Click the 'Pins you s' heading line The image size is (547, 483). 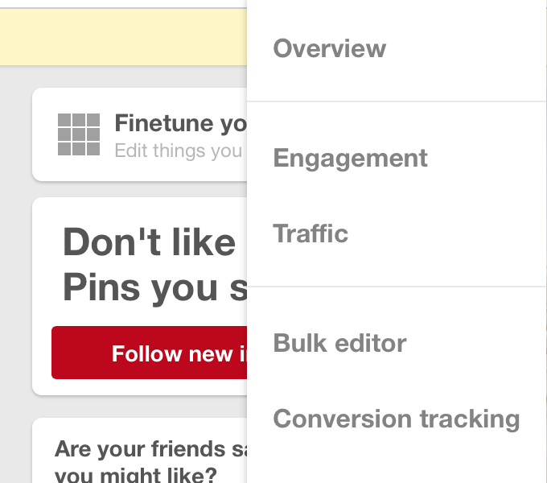pos(155,288)
